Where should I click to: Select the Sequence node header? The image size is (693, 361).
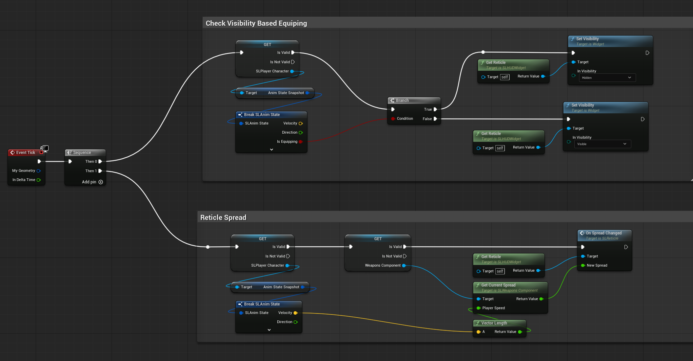point(85,153)
